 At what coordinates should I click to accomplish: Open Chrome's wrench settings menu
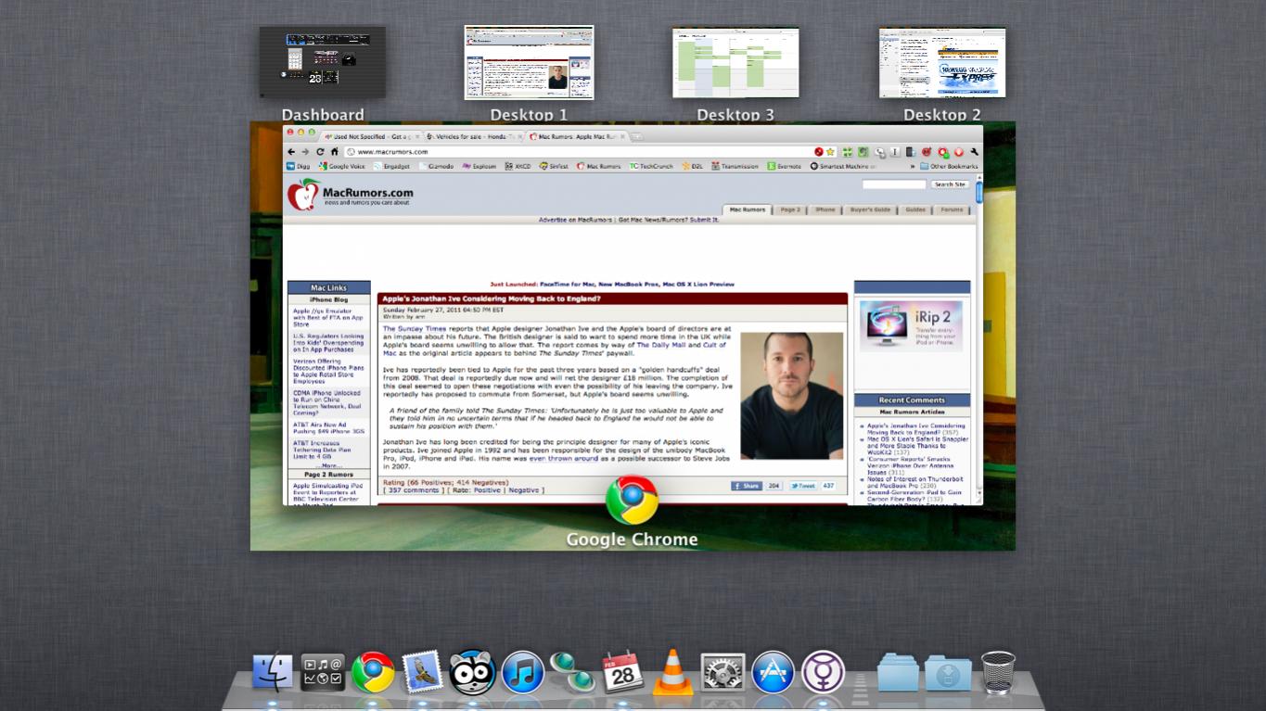(x=975, y=152)
